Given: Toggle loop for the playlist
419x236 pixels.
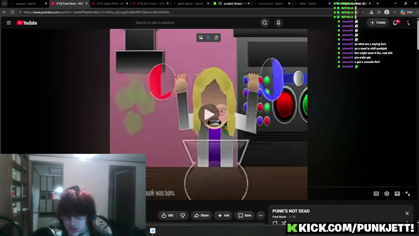Looking at the screenshot, I should [275, 223].
